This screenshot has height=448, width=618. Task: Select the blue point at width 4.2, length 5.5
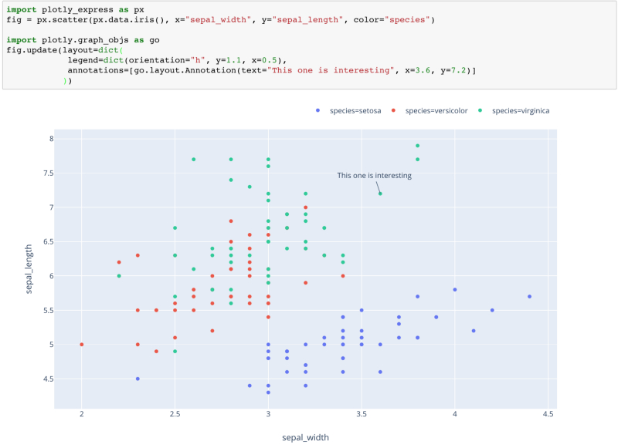pos(492,310)
